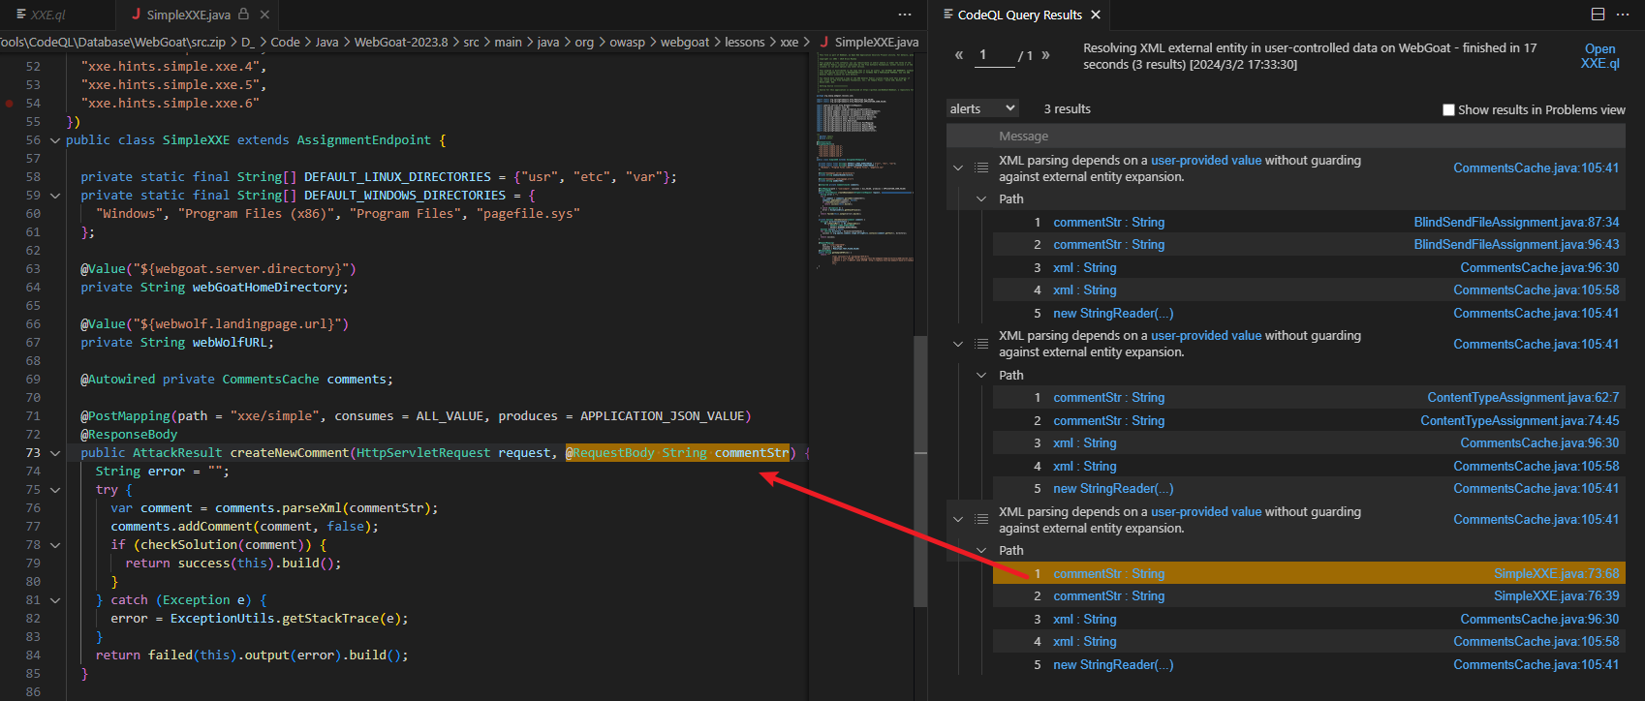Open the alerts result set dropdown
The image size is (1645, 701).
click(982, 108)
